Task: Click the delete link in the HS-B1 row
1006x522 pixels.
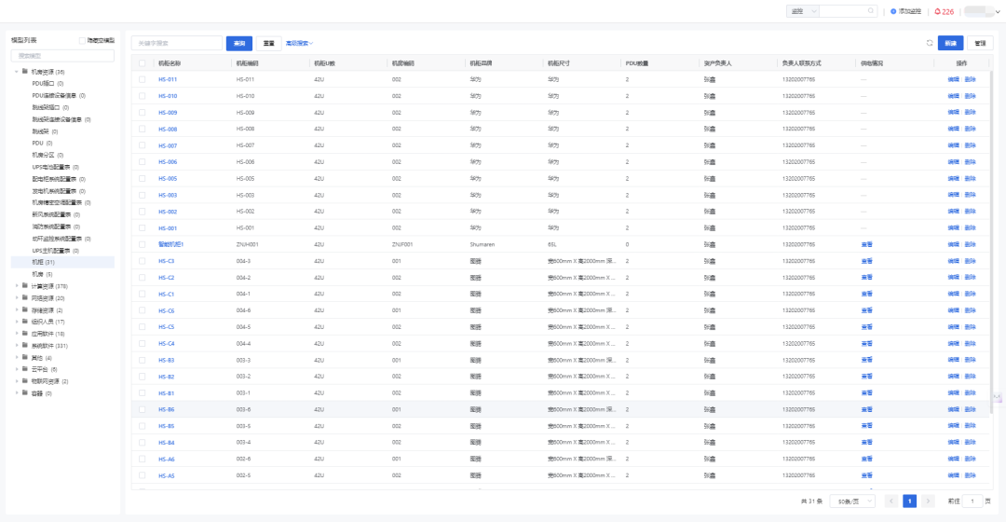Action: pyautogui.click(x=970, y=393)
